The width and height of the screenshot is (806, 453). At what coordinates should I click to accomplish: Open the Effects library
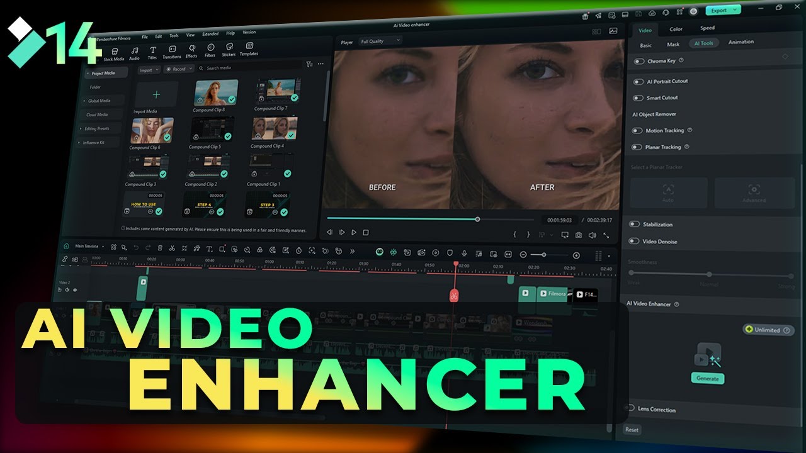[x=191, y=52]
